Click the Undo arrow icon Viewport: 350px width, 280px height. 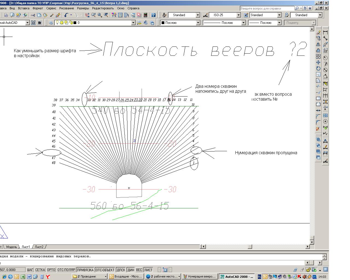point(66,15)
